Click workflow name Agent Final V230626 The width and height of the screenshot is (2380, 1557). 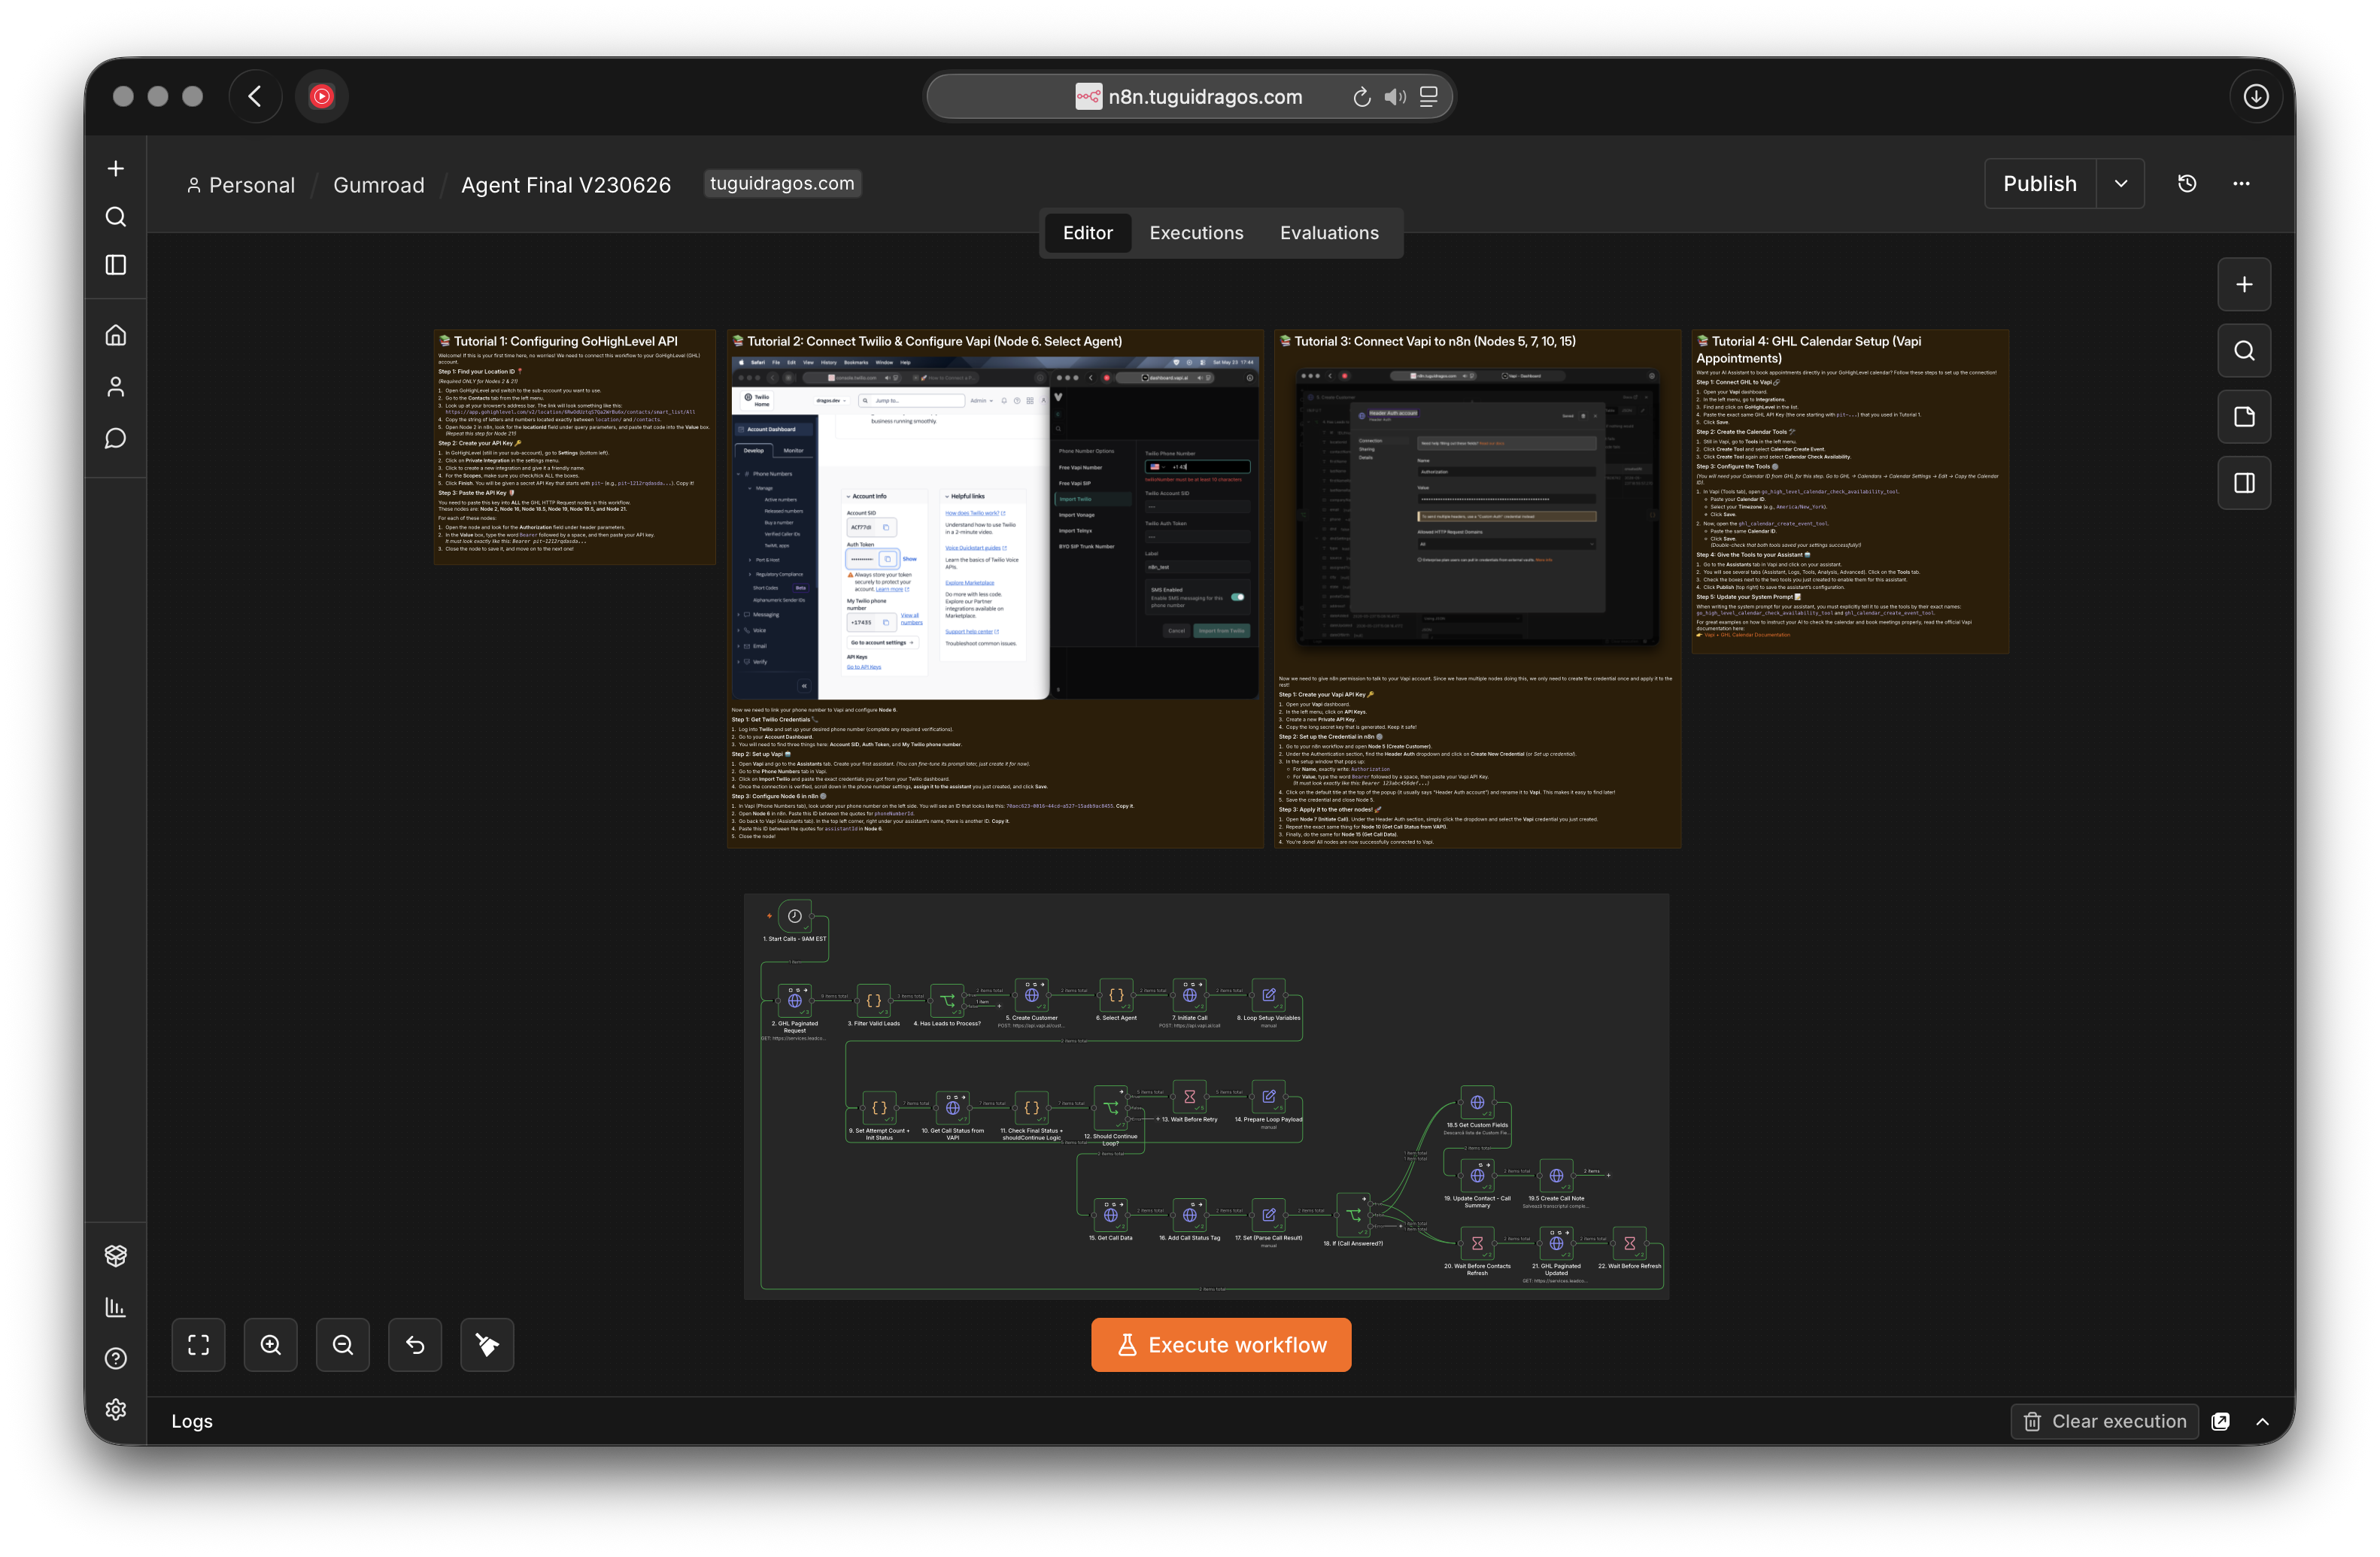(566, 185)
